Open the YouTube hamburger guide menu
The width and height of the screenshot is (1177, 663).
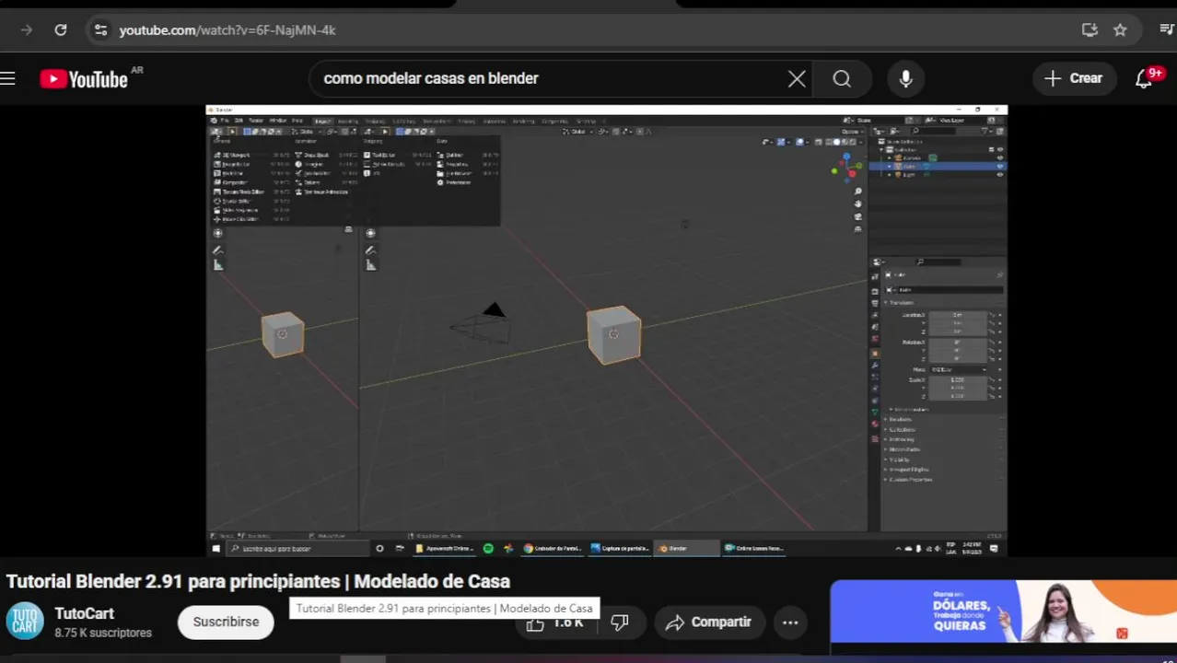point(8,79)
